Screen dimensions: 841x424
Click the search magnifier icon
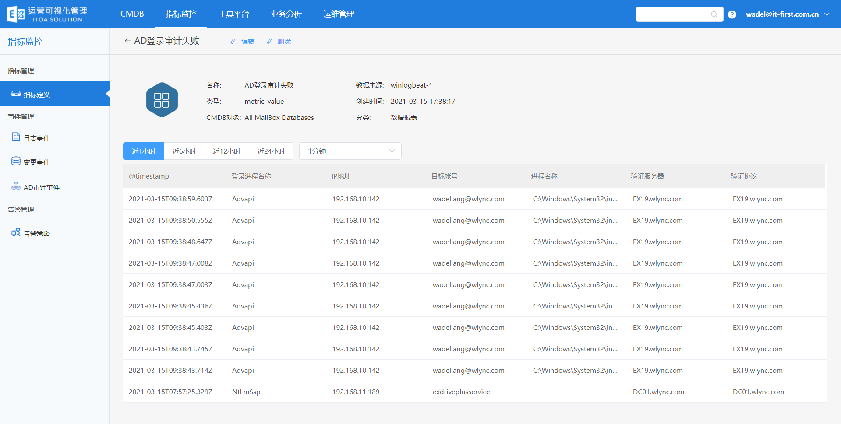point(714,14)
